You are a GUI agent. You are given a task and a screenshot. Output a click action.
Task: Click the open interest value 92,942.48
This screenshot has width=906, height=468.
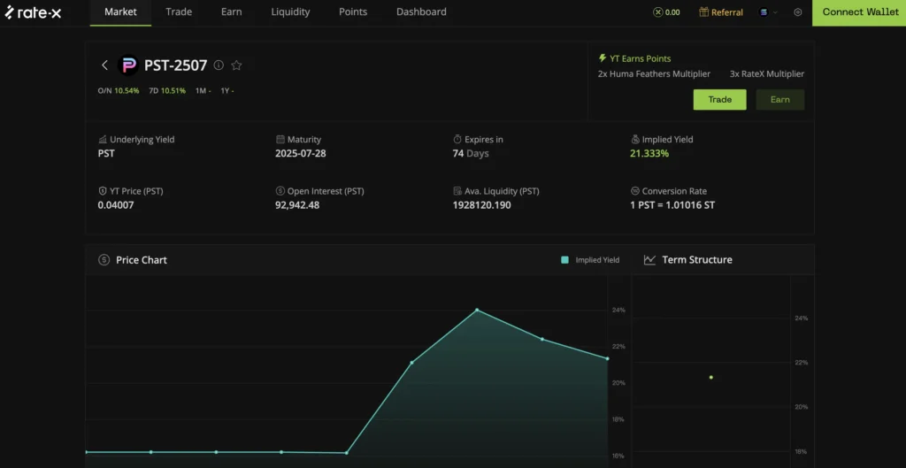pos(297,205)
